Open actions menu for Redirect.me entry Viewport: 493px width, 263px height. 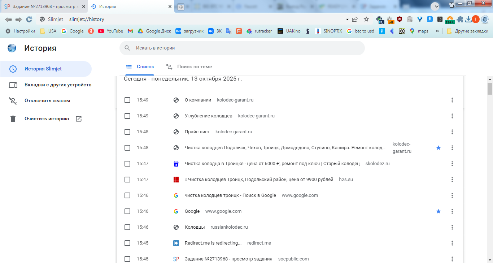point(452,243)
